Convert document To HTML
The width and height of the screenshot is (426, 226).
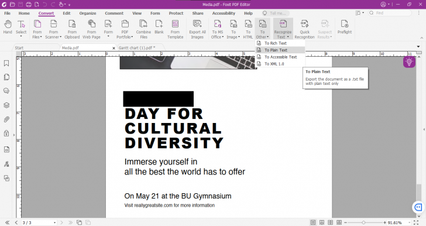coord(248,30)
